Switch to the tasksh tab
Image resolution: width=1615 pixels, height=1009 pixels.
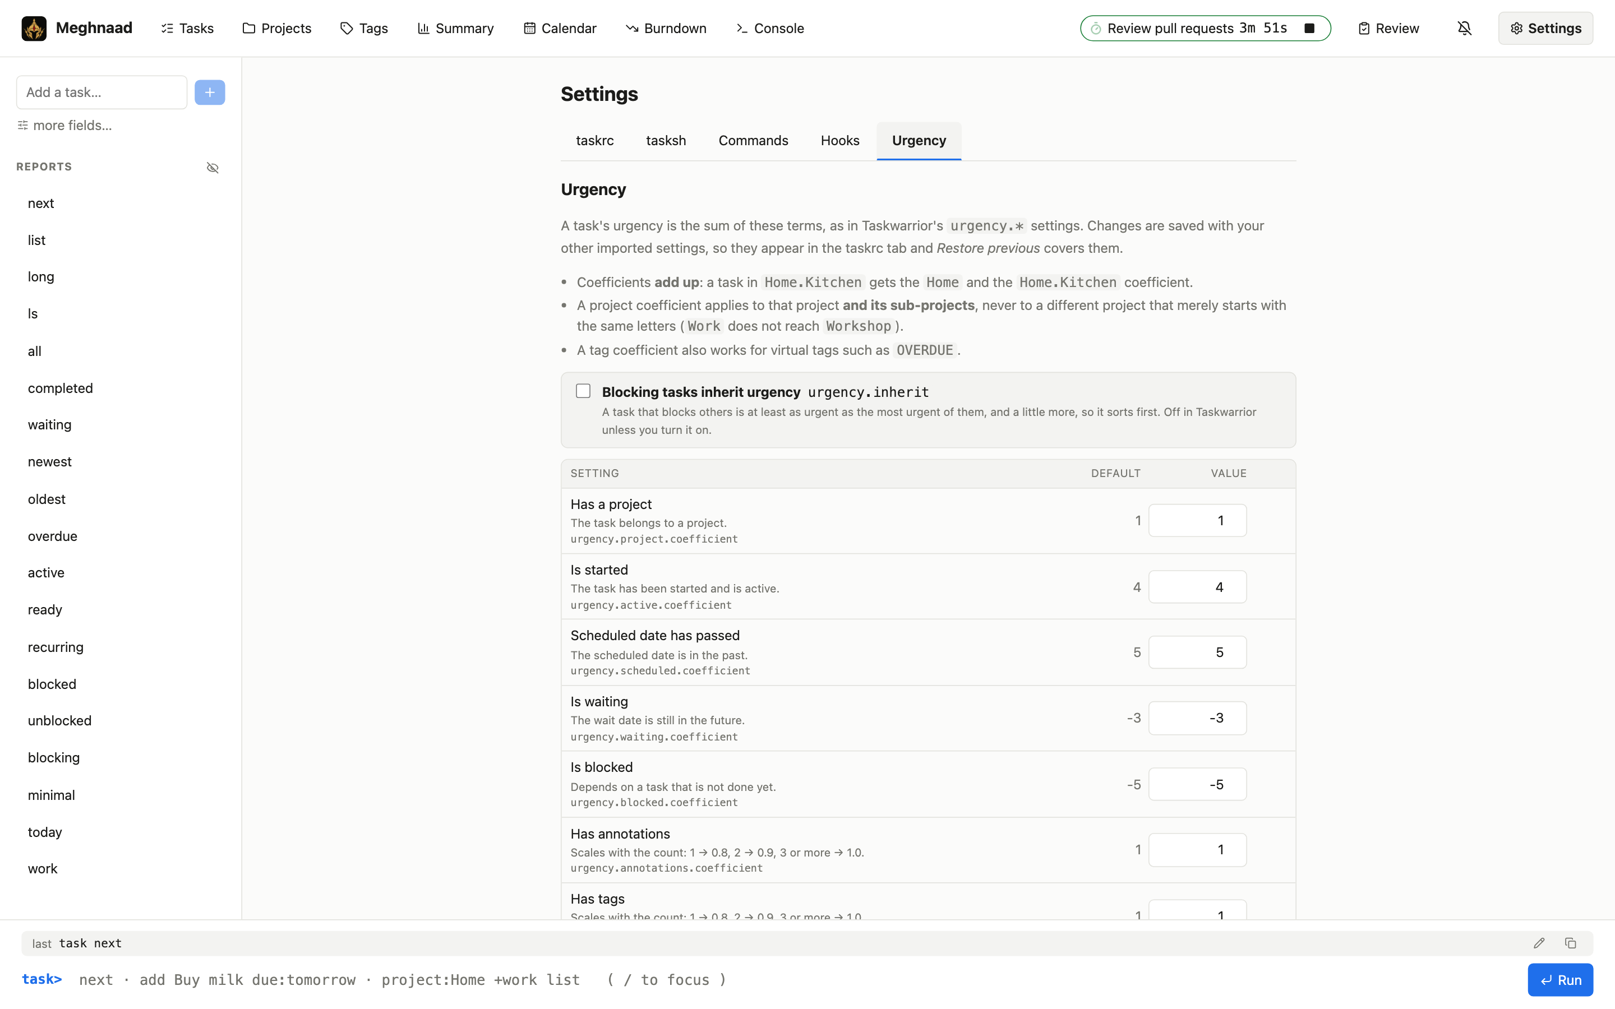tap(666, 140)
